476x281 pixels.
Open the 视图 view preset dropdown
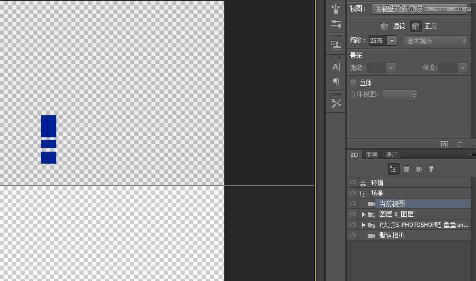420,9
